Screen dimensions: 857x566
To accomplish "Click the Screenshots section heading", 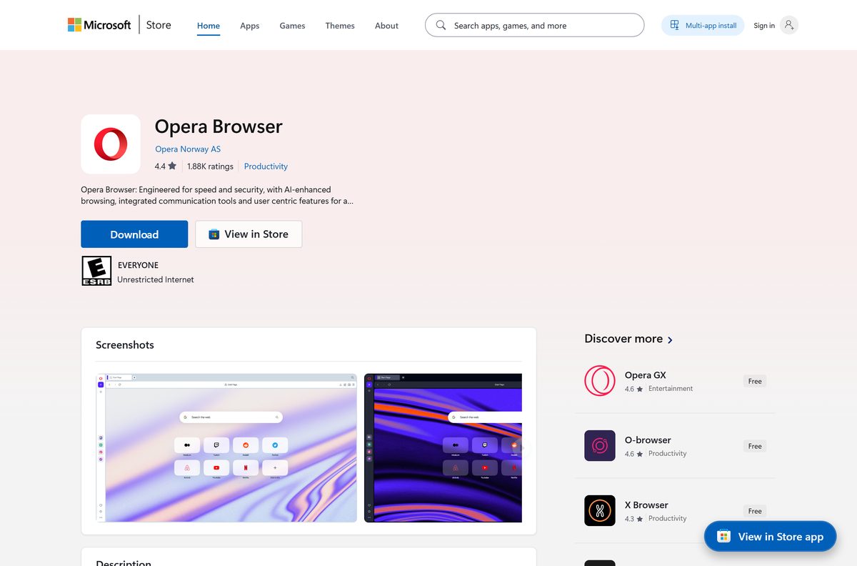I will pyautogui.click(x=125, y=344).
